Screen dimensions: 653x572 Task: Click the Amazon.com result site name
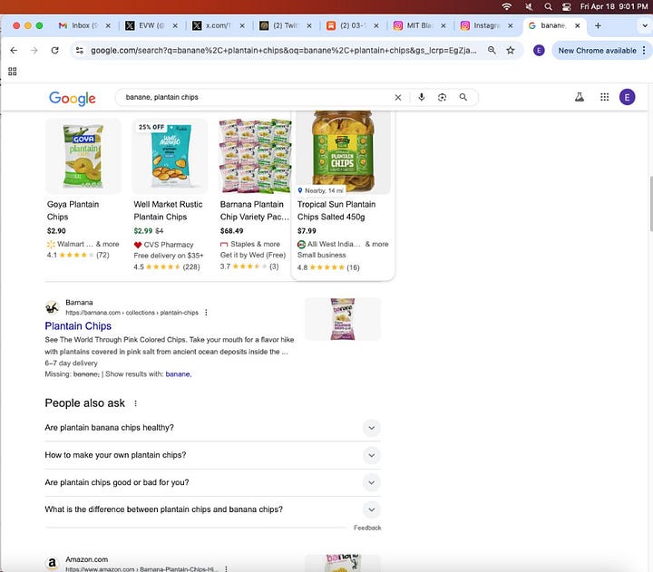point(87,559)
